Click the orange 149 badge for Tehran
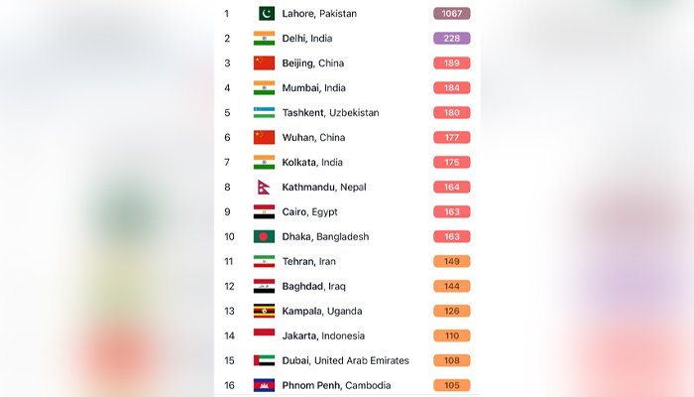 click(451, 261)
